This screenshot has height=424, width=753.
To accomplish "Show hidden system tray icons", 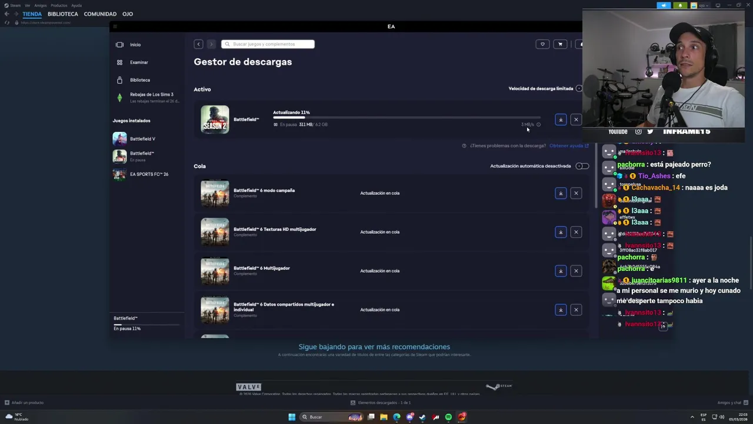I will [x=692, y=417].
